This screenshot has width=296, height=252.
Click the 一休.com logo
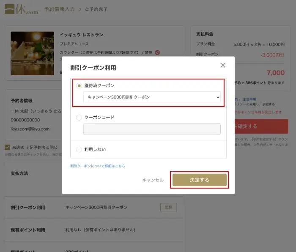[21, 9]
